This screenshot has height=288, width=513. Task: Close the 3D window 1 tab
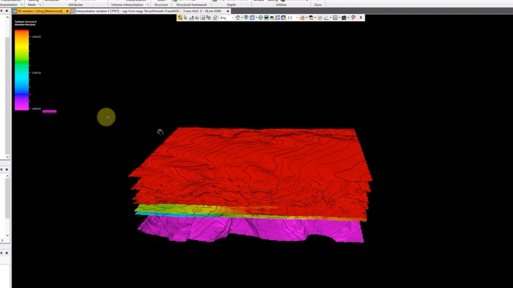(x=67, y=11)
